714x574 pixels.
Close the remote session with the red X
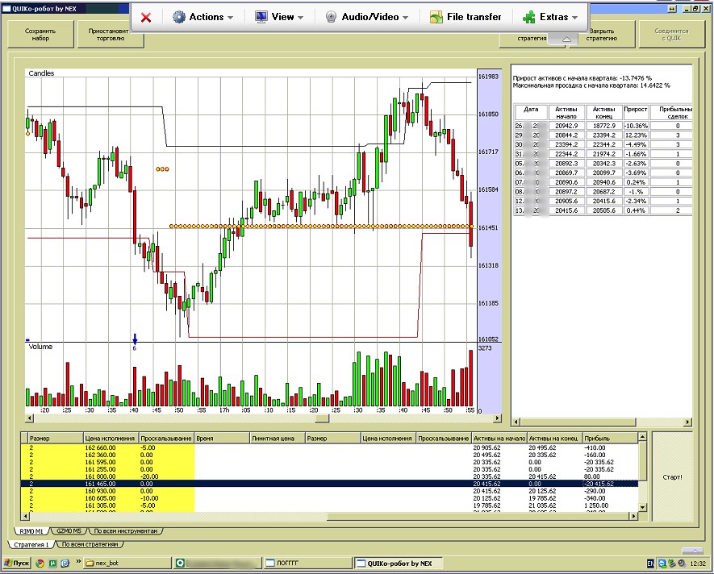tap(146, 17)
